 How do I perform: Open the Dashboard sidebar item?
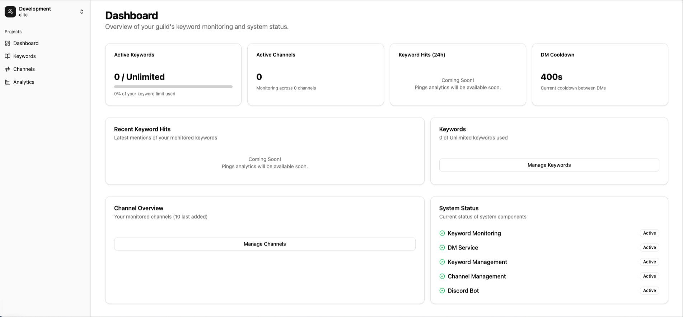pyautogui.click(x=45, y=43)
